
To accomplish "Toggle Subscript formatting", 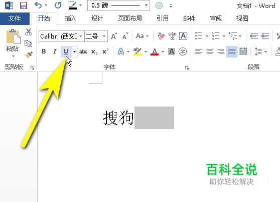I will point(94,52).
